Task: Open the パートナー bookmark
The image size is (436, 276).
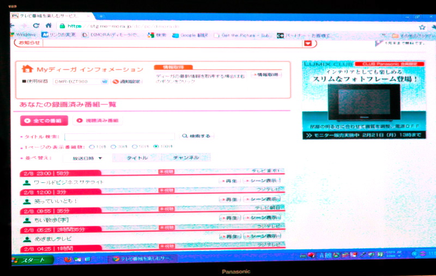Action: pos(304,36)
